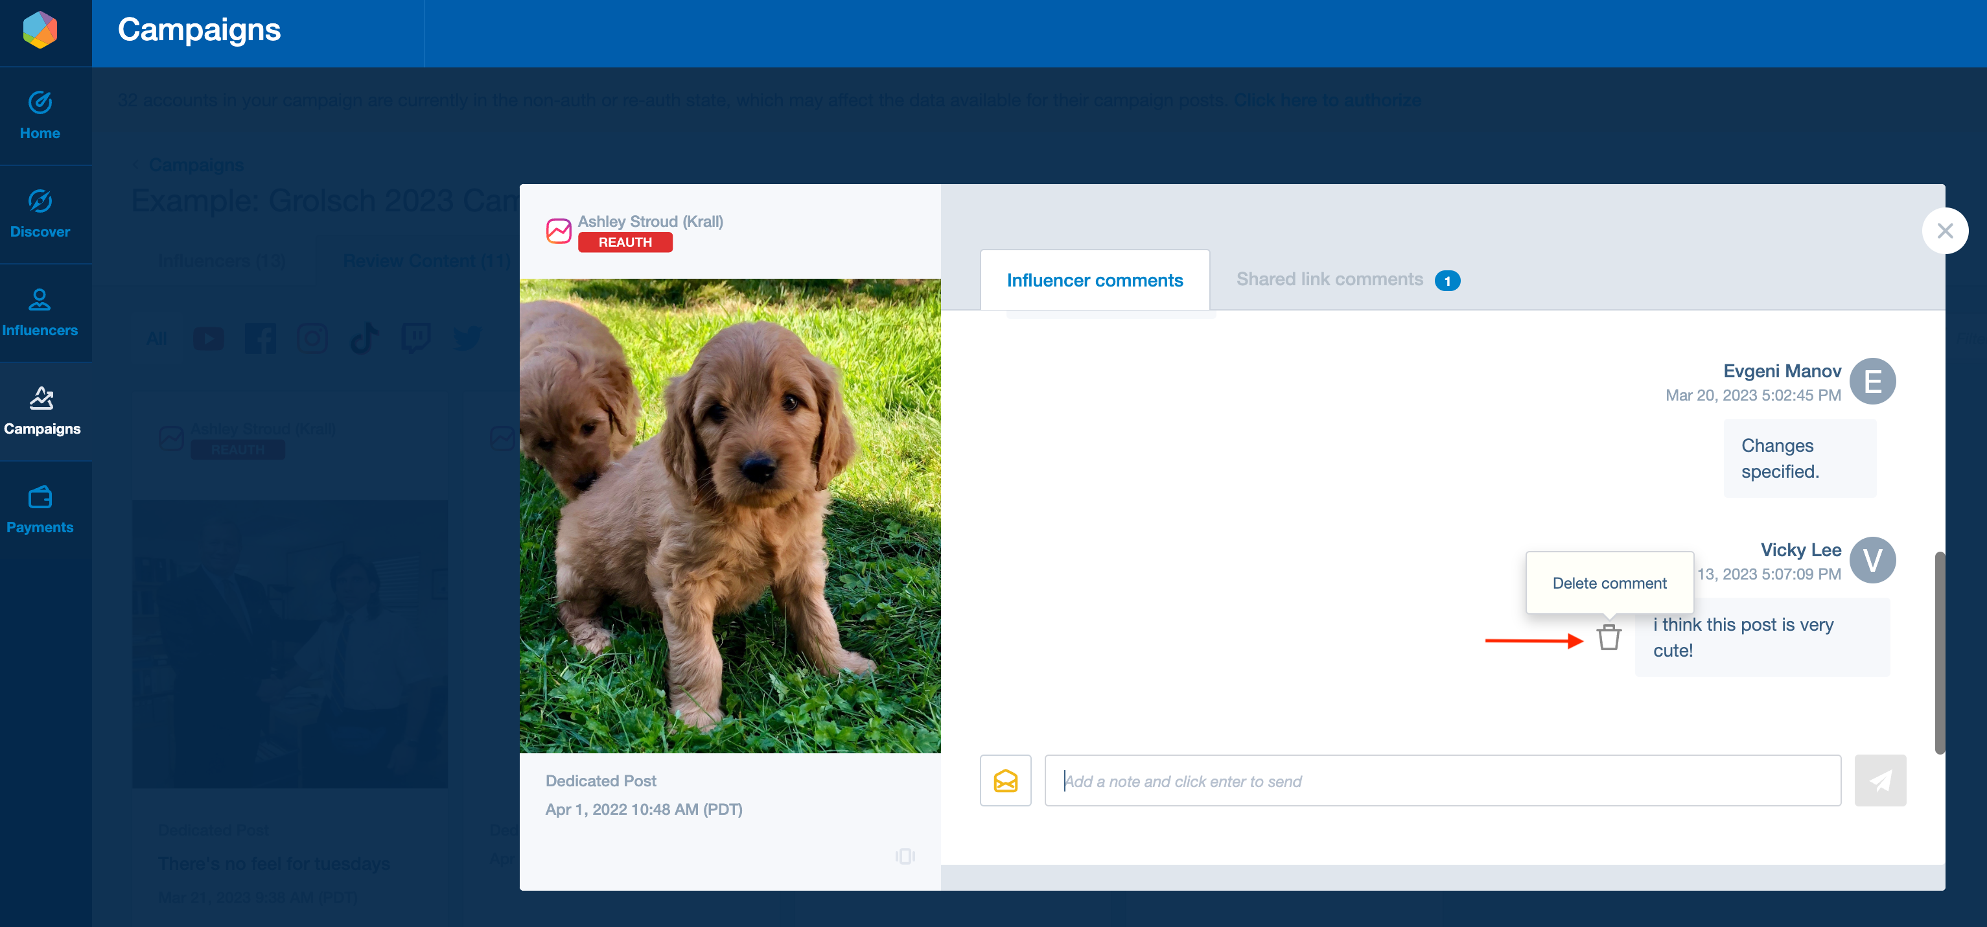Click the Dedicated Post label under the photo

click(x=601, y=780)
